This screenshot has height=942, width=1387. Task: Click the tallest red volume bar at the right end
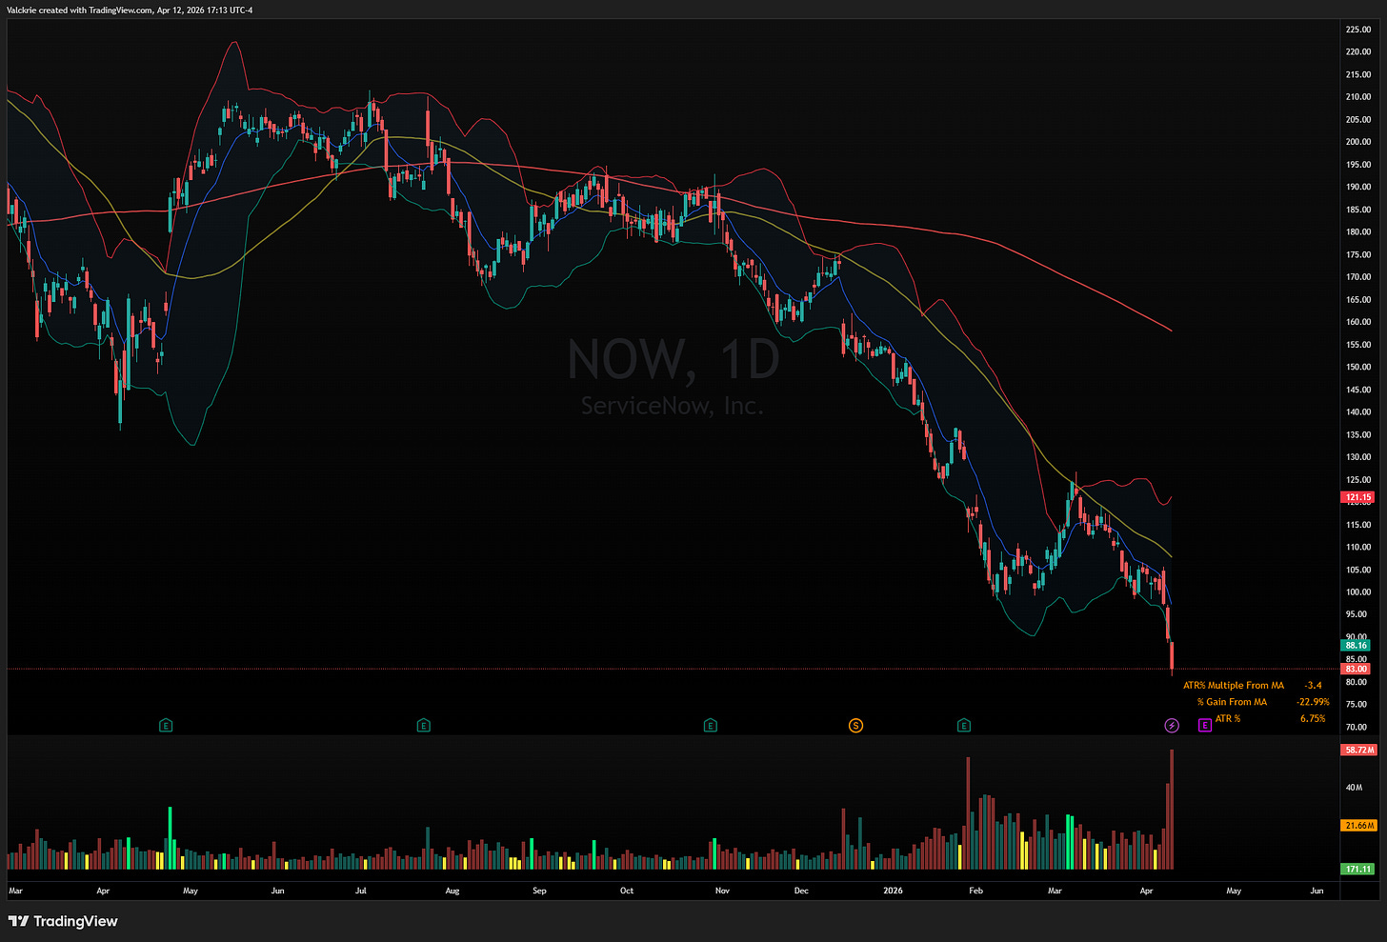[x=1172, y=810]
